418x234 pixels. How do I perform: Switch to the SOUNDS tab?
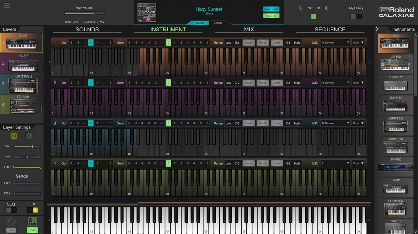click(x=87, y=30)
